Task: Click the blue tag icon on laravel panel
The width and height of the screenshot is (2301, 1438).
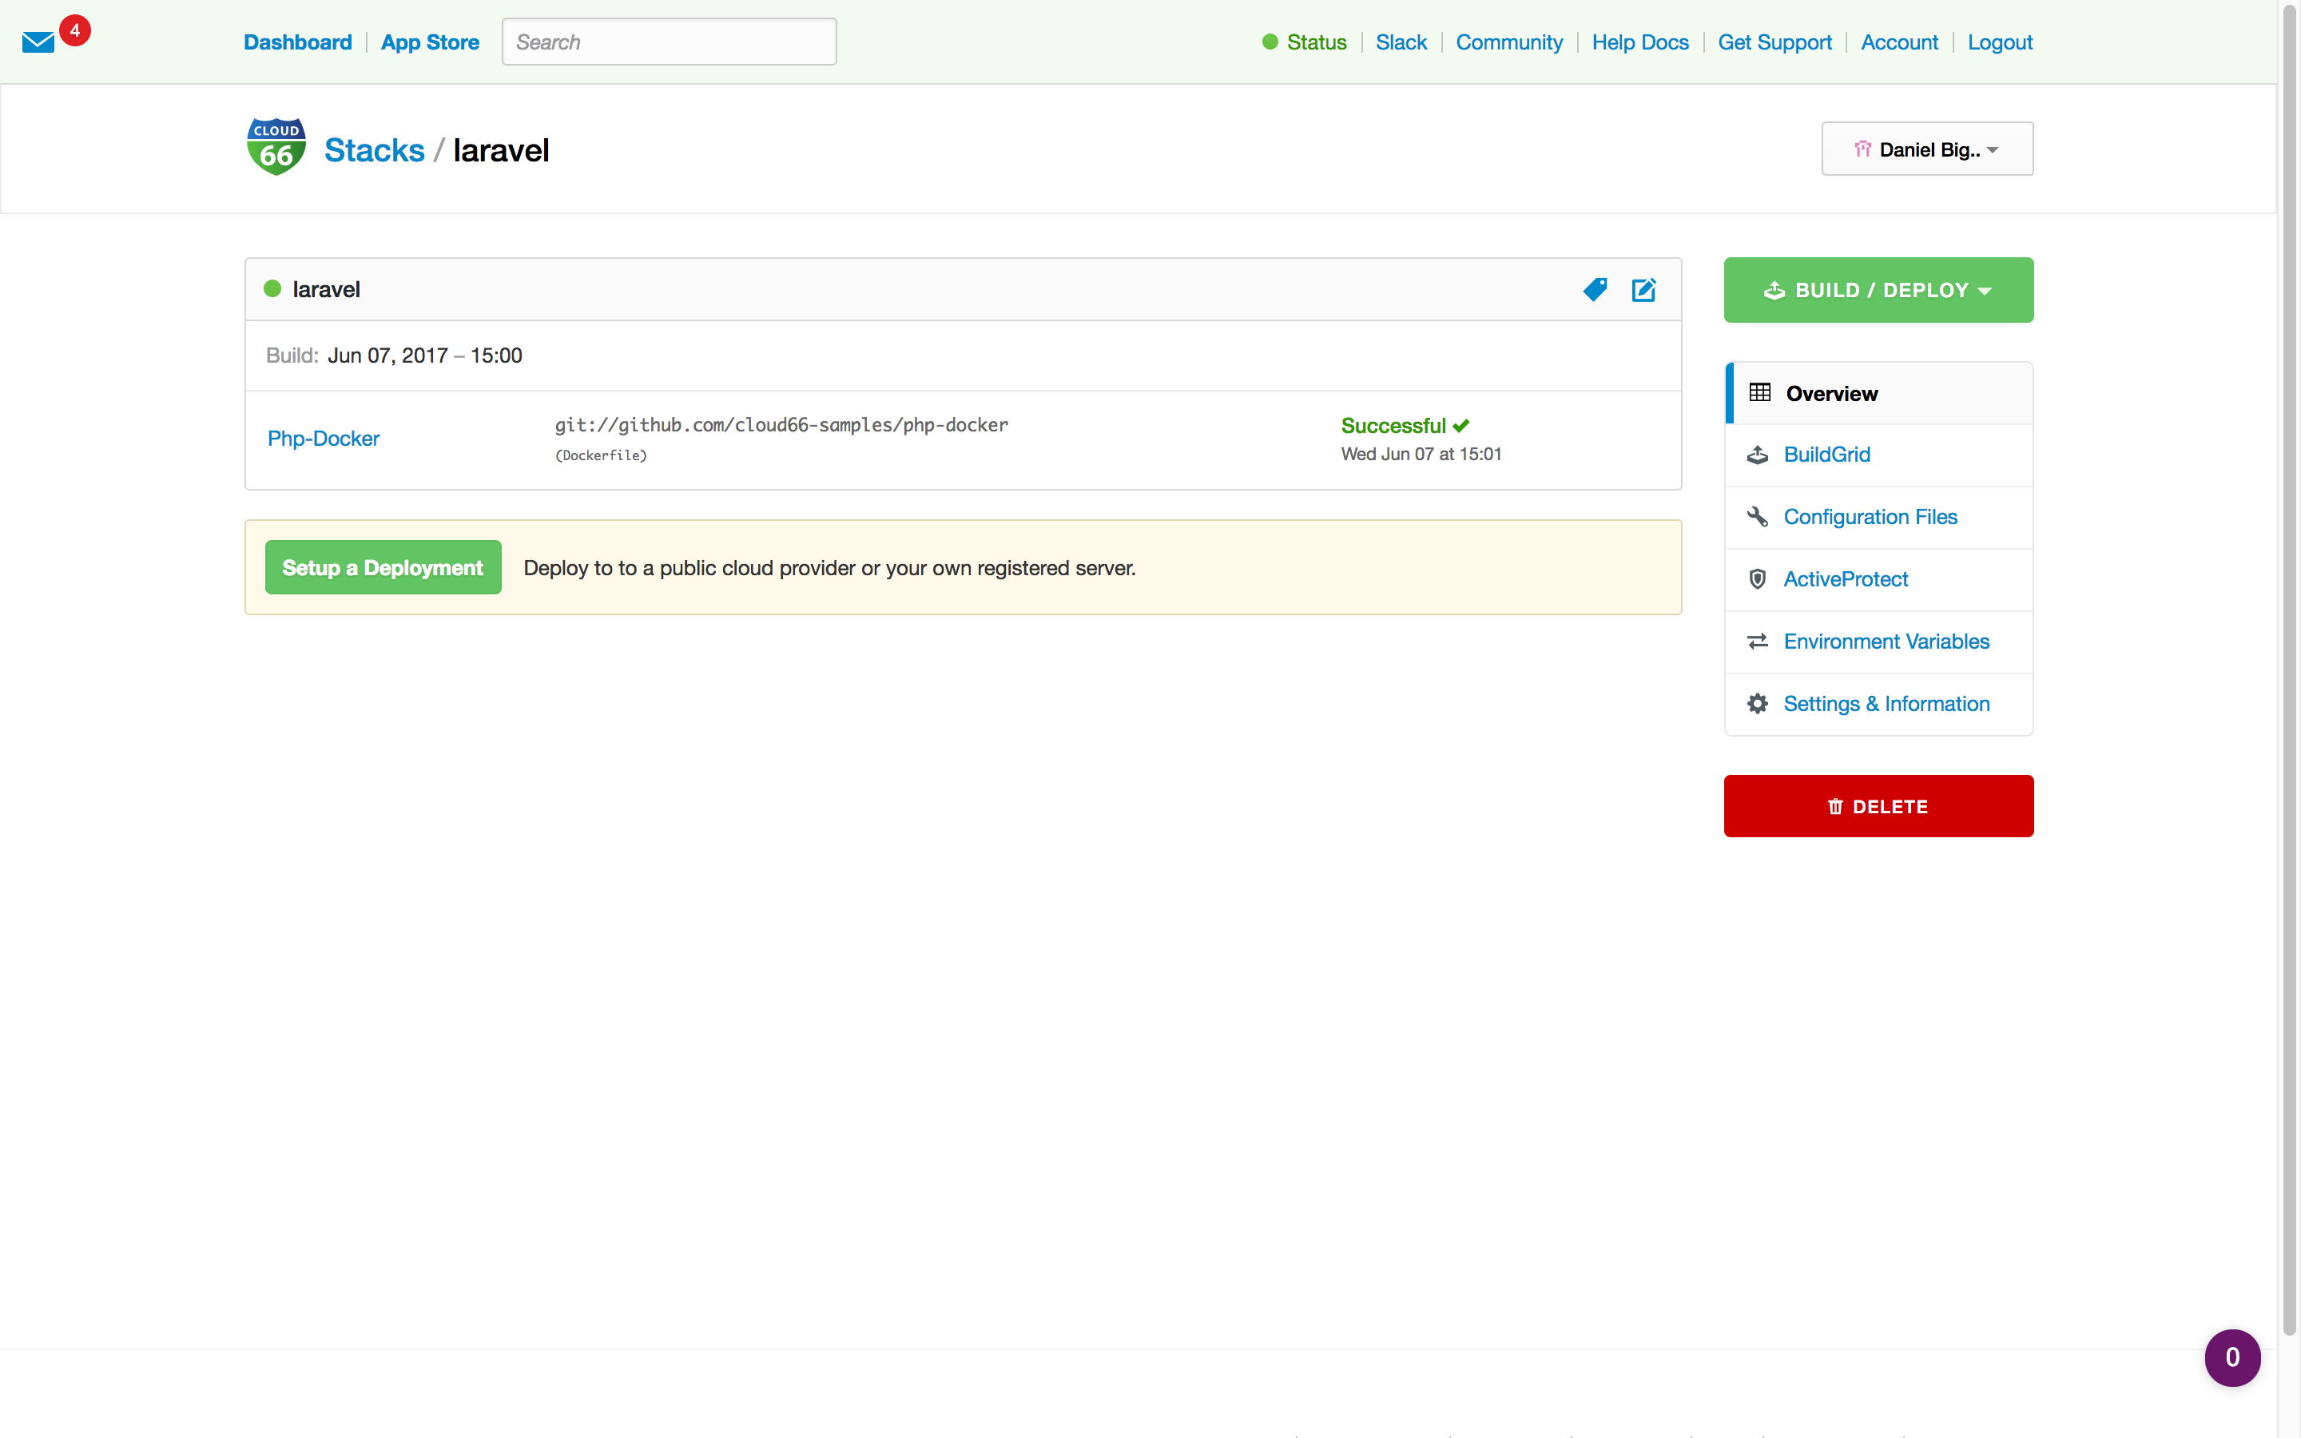Action: 1596,289
